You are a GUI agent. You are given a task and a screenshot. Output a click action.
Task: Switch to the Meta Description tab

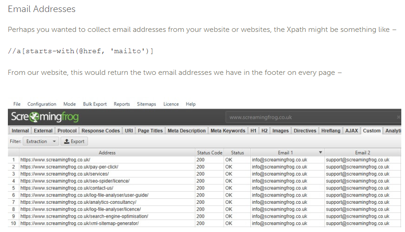(187, 131)
